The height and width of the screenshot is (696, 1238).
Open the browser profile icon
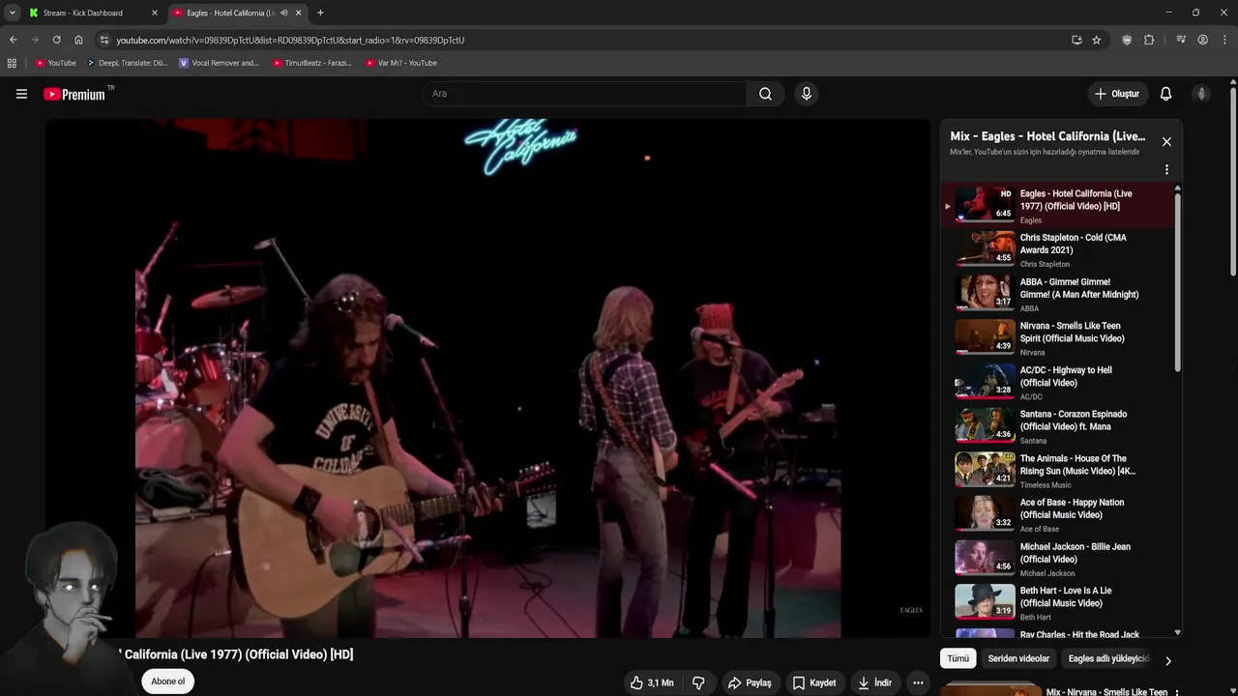pyautogui.click(x=1202, y=40)
